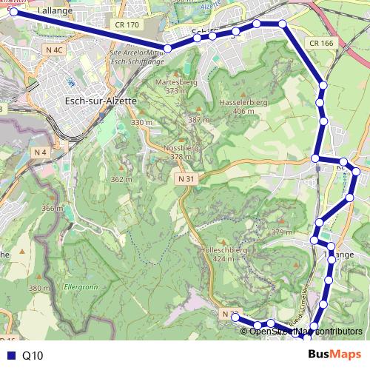
Task: Click the stop marker beside Site ArcelorMittal label
Action: pos(167,49)
